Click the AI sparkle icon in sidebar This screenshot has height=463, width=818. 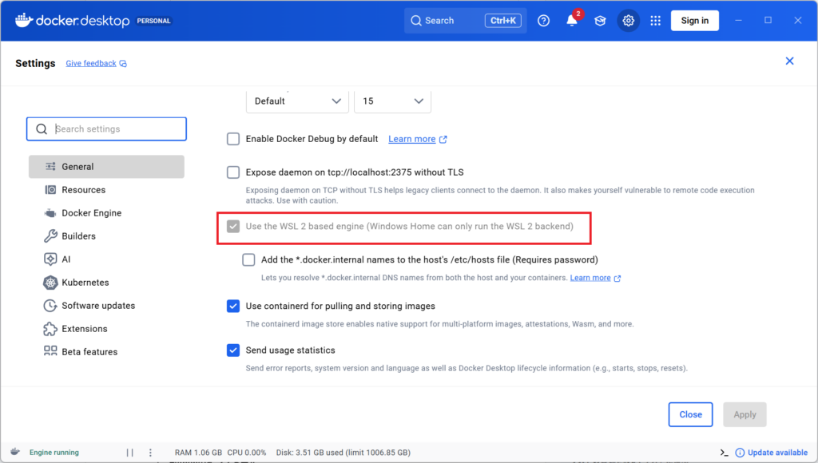click(50, 259)
